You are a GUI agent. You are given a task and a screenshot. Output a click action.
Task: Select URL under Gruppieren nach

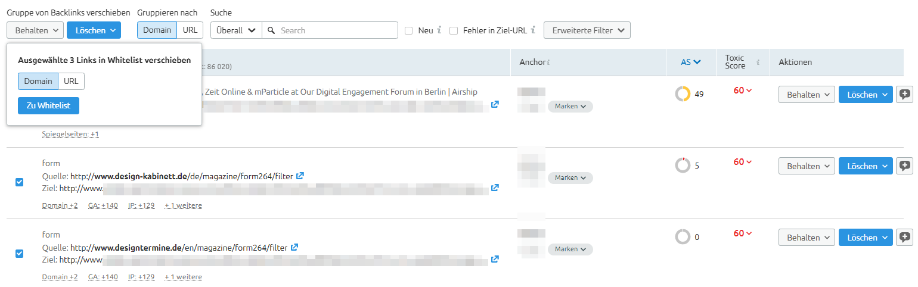click(x=190, y=30)
